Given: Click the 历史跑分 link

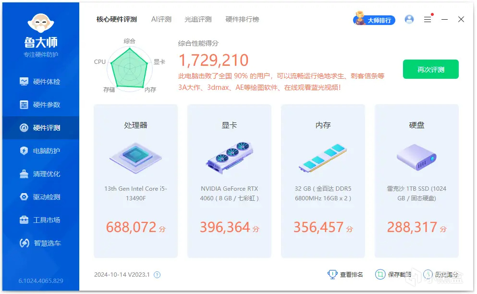Looking at the screenshot, I should pyautogui.click(x=441, y=274).
